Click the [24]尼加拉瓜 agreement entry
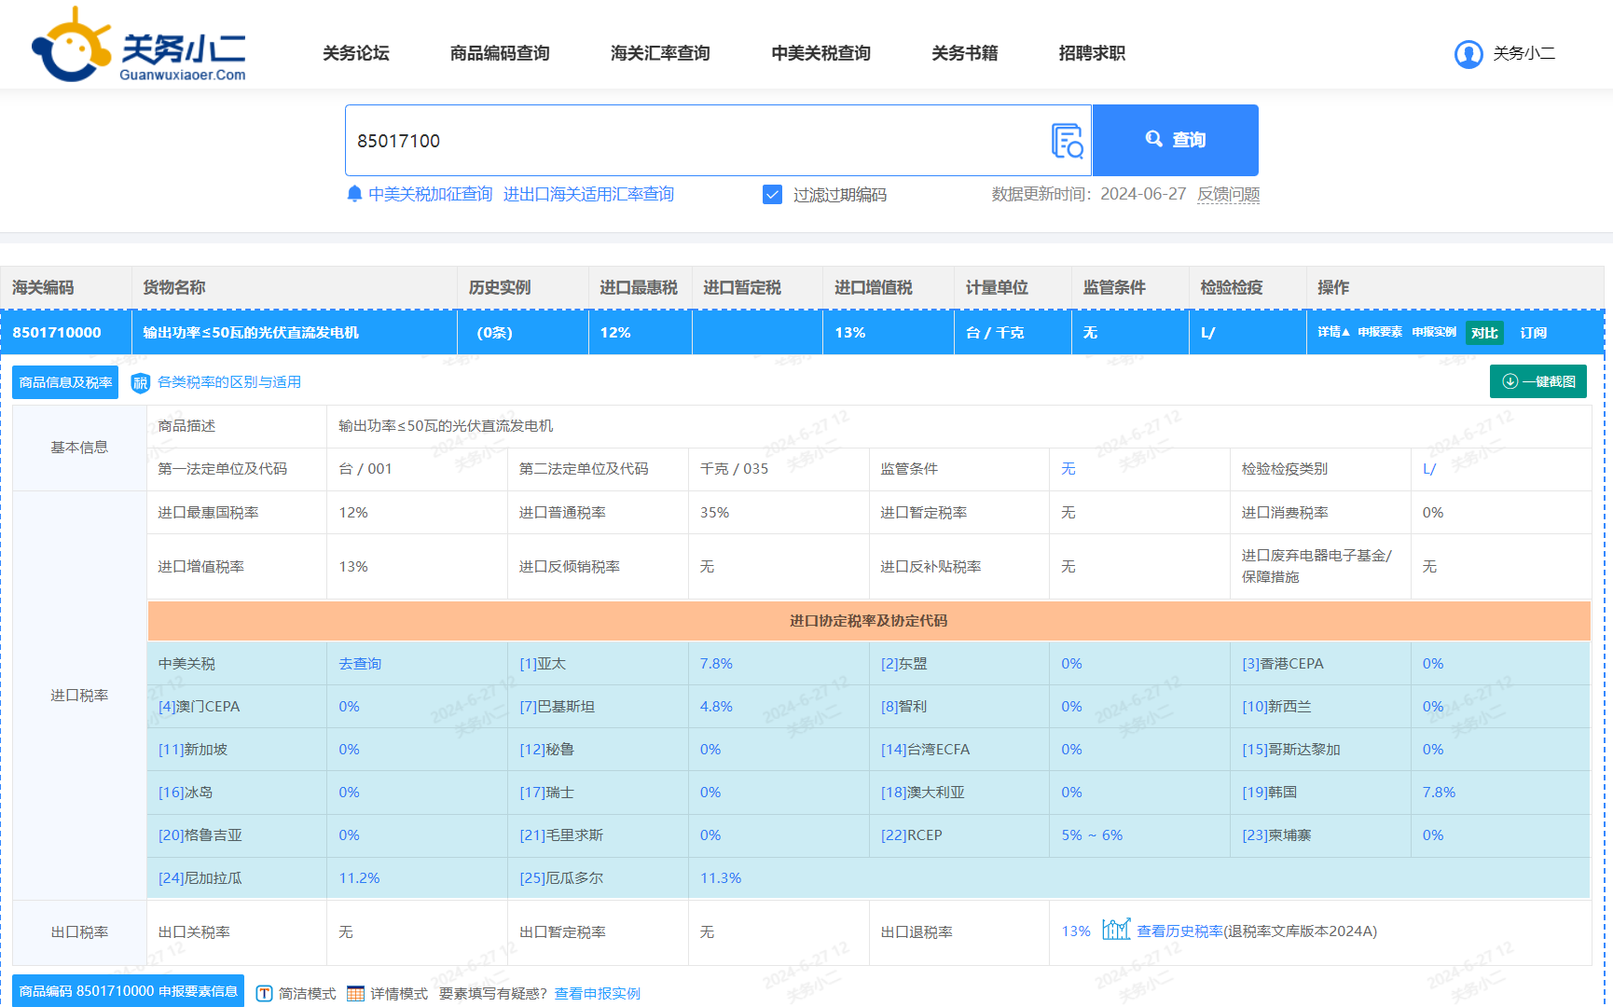The width and height of the screenshot is (1613, 1007). [x=200, y=878]
